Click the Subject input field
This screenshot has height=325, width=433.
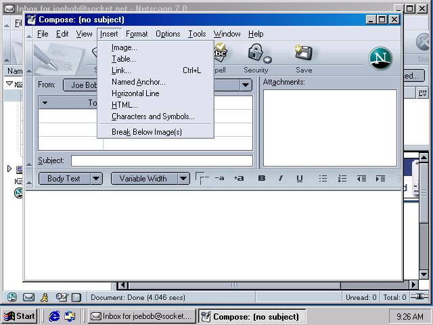point(162,160)
